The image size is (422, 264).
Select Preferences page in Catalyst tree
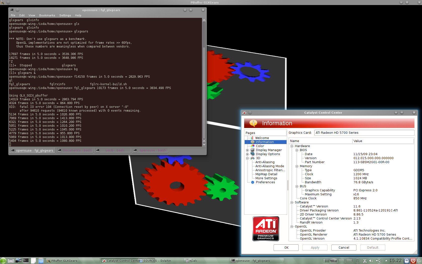click(265, 182)
